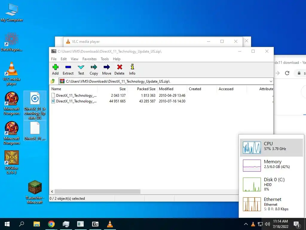Show hidden system tray icons
The height and width of the screenshot is (230, 306).
(x=246, y=224)
